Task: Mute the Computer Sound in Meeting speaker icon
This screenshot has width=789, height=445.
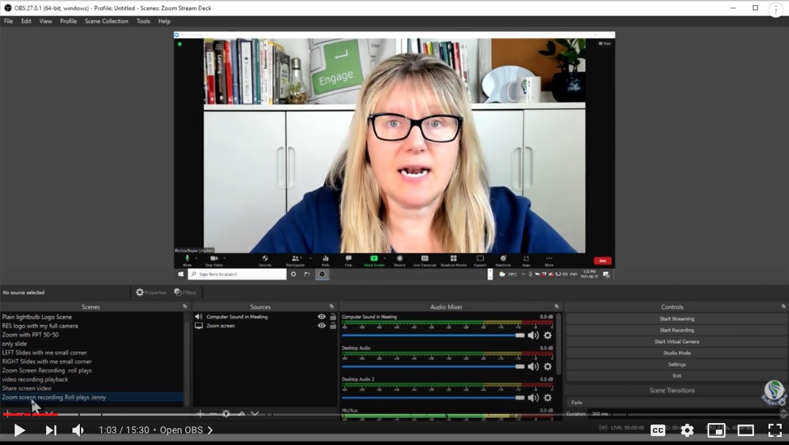Action: (x=533, y=335)
